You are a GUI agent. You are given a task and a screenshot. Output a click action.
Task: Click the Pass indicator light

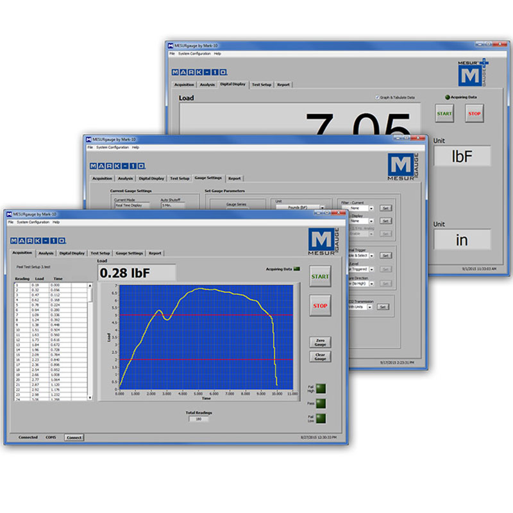(x=321, y=403)
